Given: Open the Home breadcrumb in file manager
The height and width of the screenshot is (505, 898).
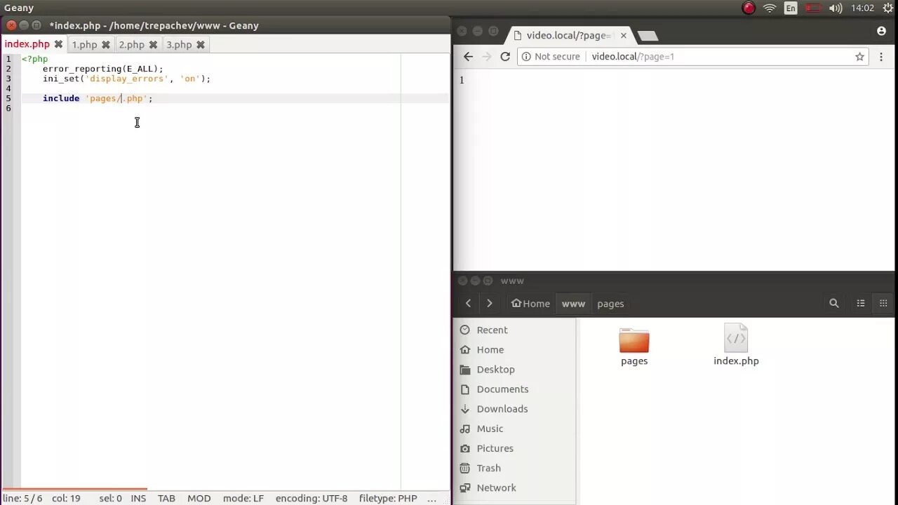Looking at the screenshot, I should tap(530, 304).
